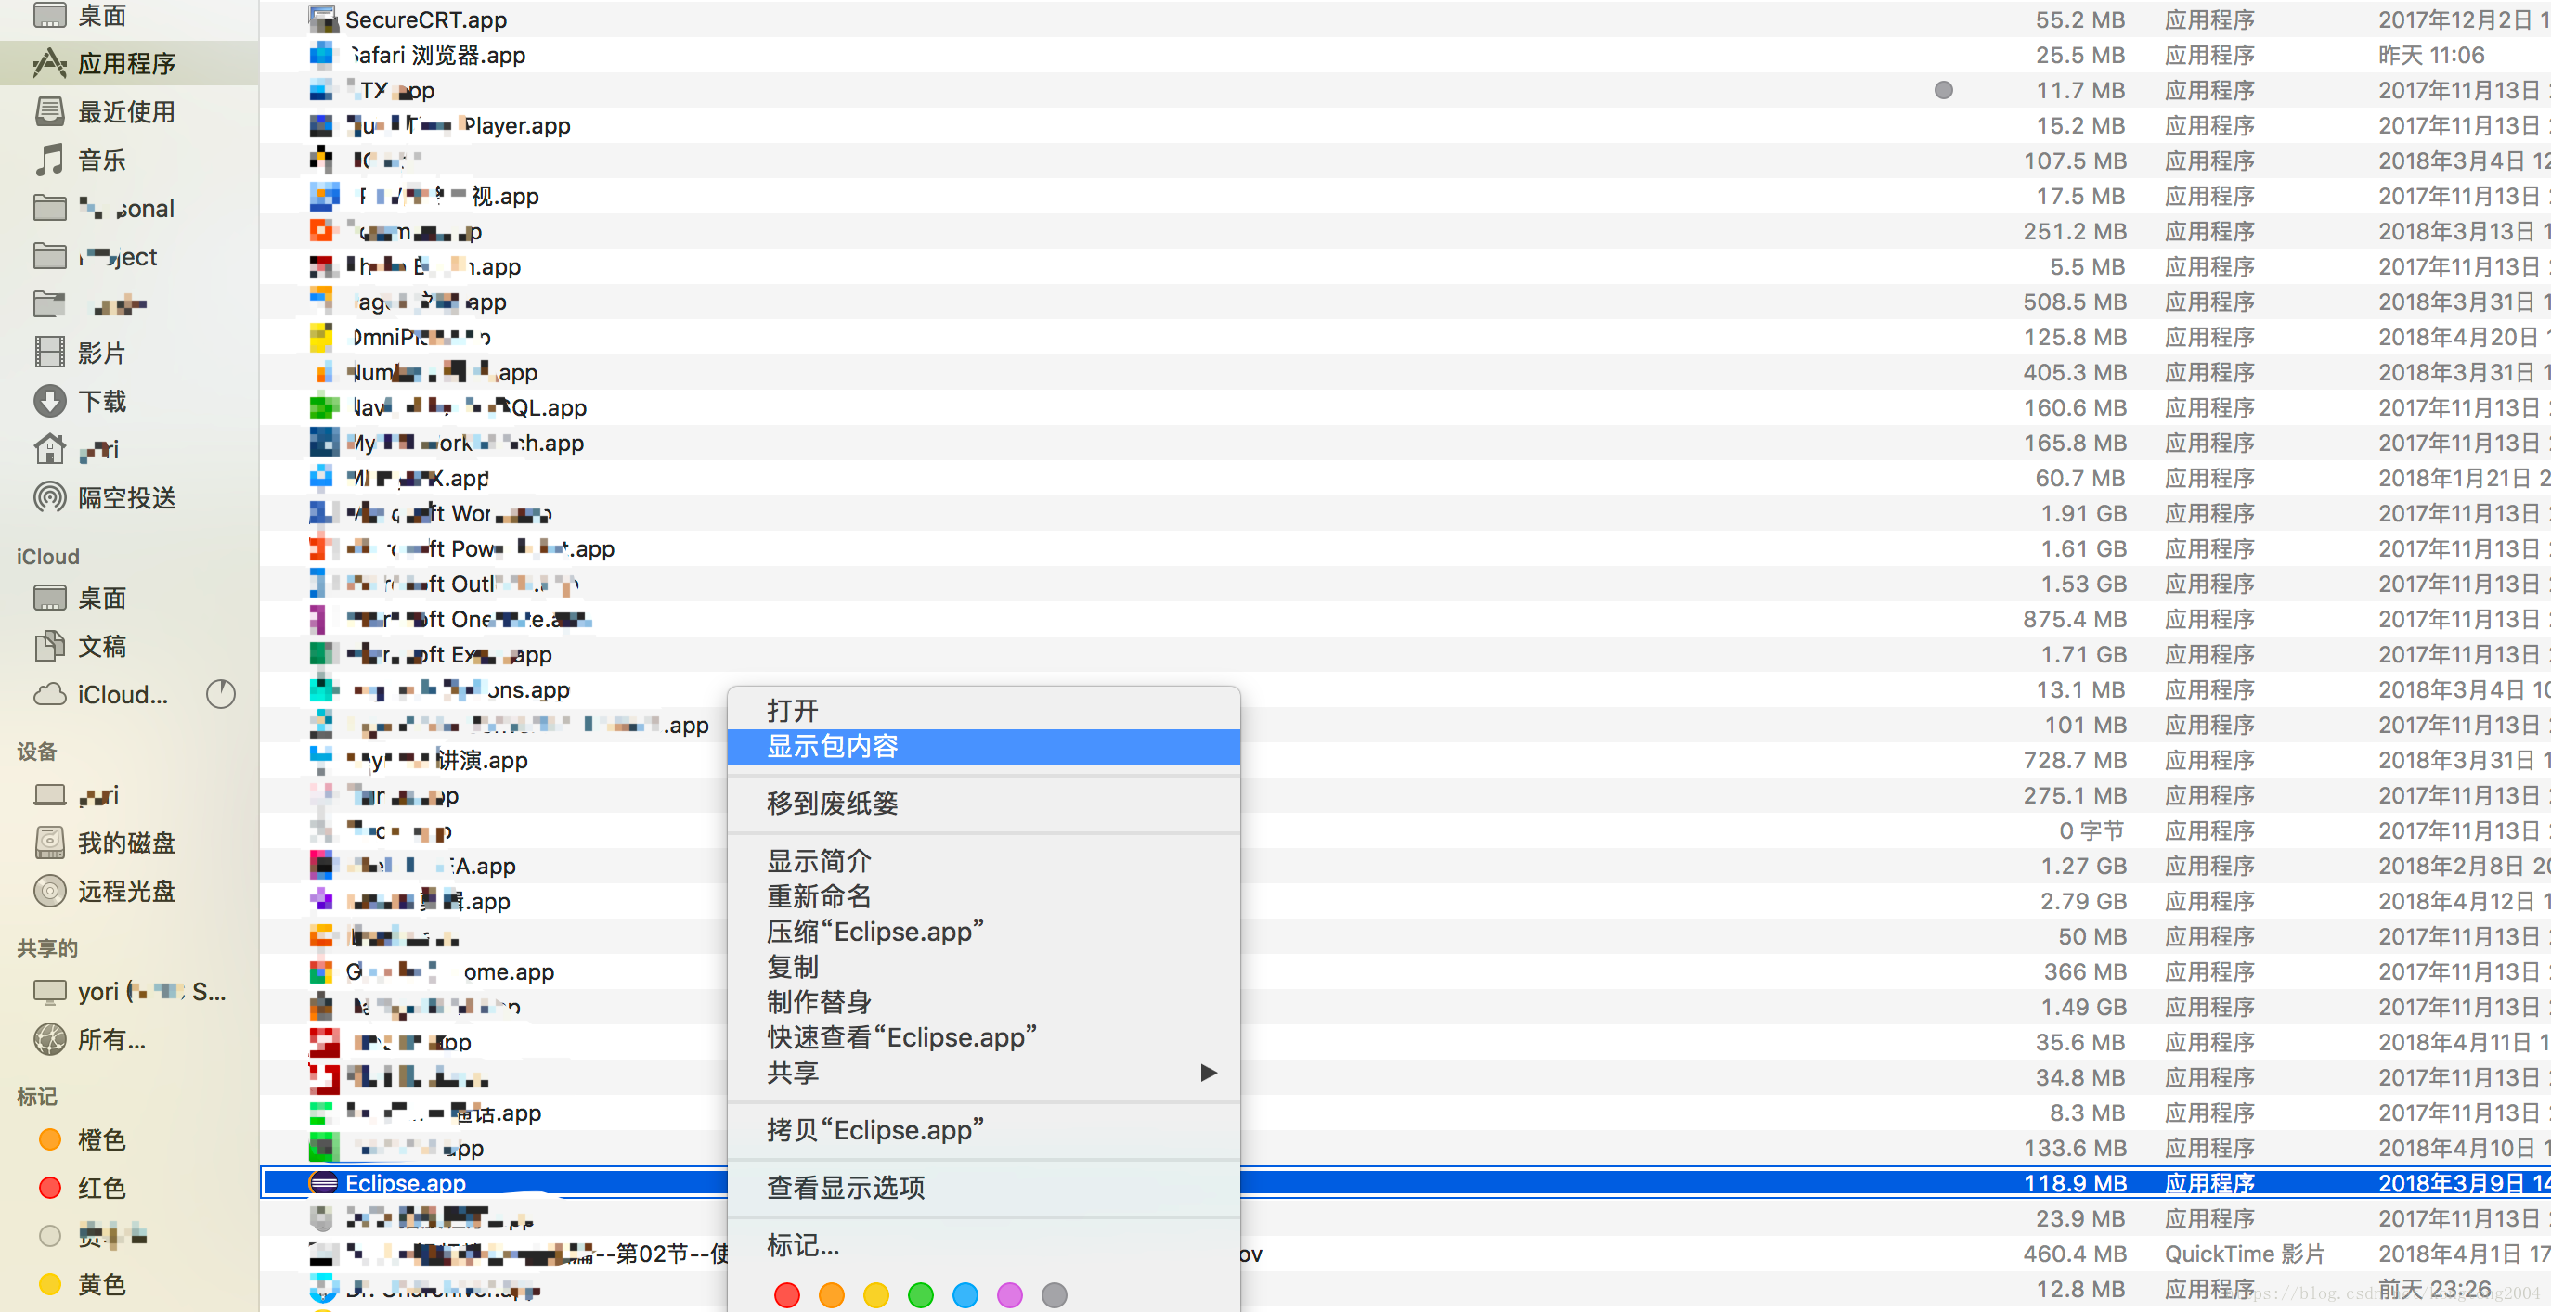This screenshot has height=1312, width=2551.
Task: Select the Music note sidebar icon
Action: (49, 160)
